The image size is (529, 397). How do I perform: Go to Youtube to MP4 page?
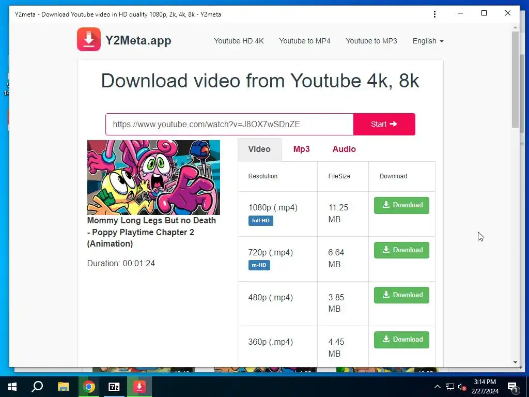pos(305,41)
